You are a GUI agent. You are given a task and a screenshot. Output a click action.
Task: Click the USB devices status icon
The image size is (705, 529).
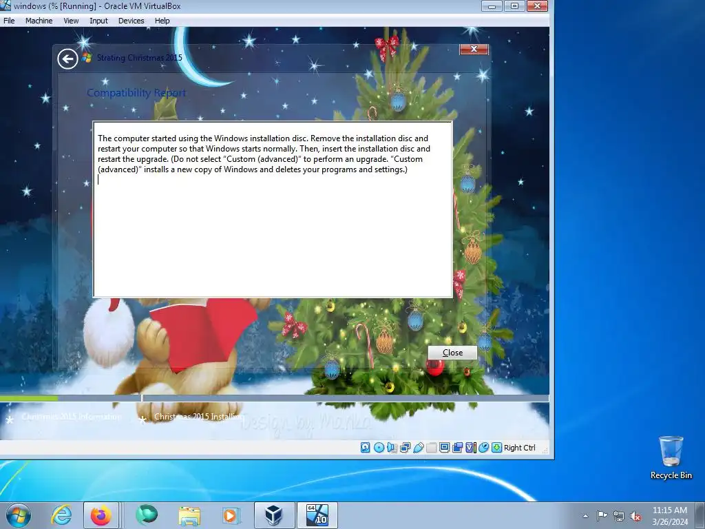click(x=419, y=448)
